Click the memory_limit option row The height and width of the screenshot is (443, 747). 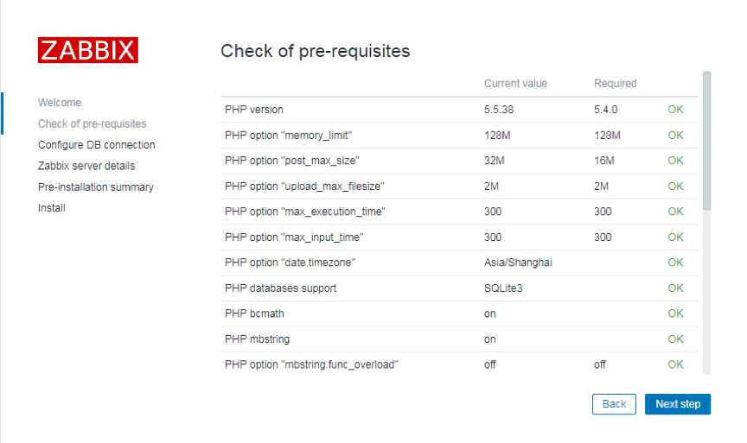tap(459, 135)
